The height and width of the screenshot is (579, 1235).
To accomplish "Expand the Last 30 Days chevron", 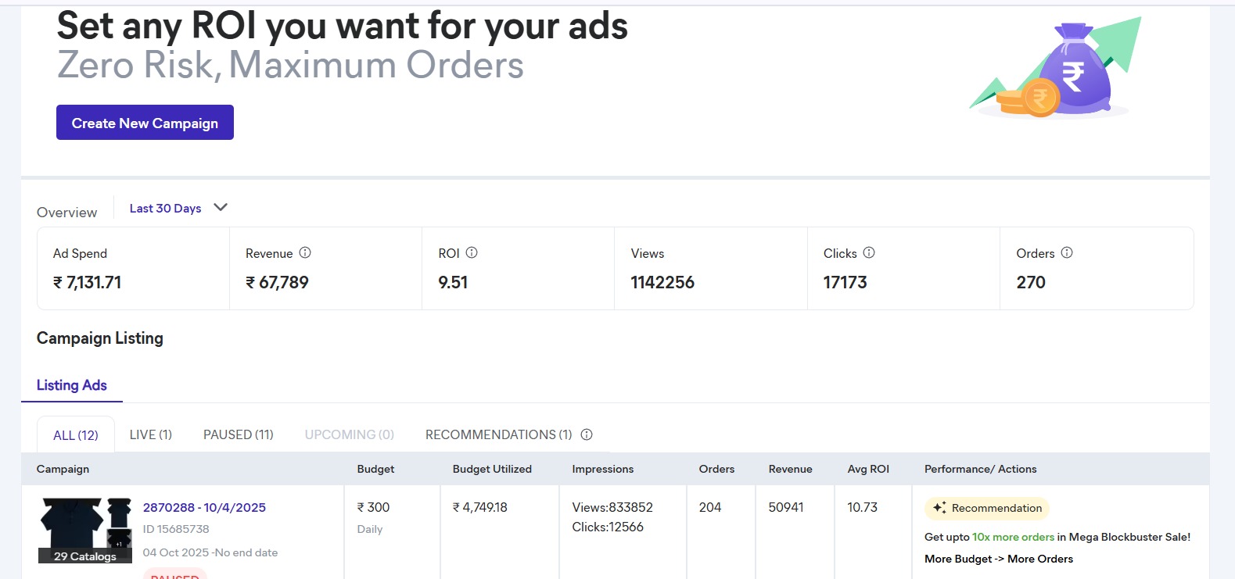I will tap(221, 208).
